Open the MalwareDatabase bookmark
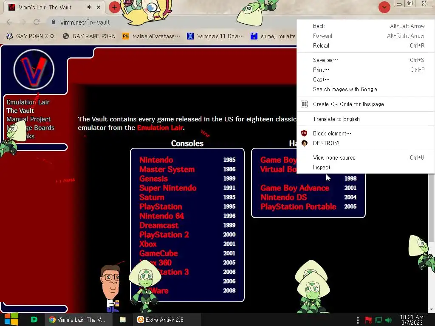The image size is (435, 326). [152, 36]
